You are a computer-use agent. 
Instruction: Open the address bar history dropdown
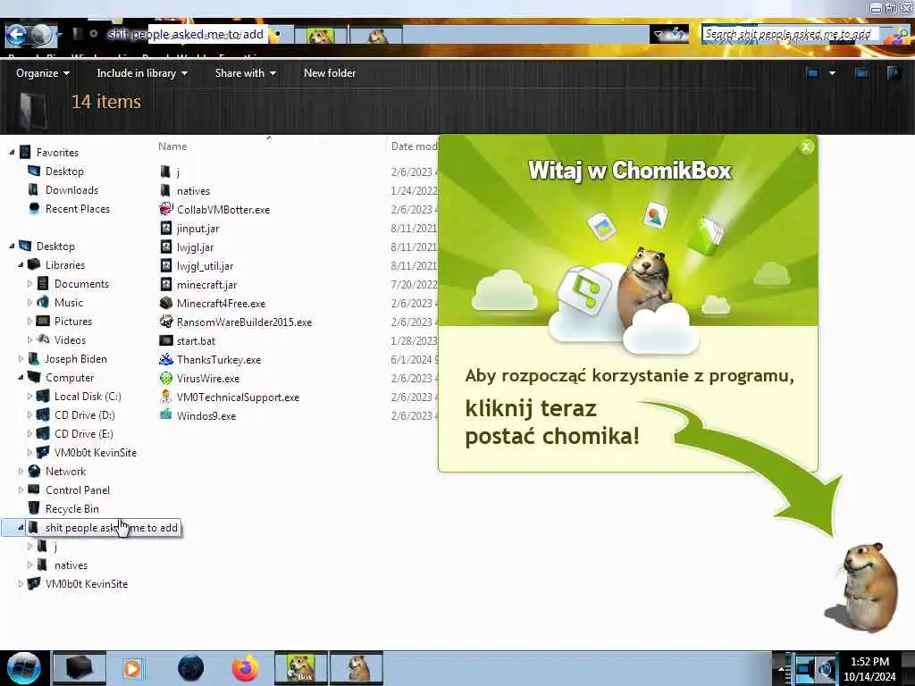click(x=659, y=35)
